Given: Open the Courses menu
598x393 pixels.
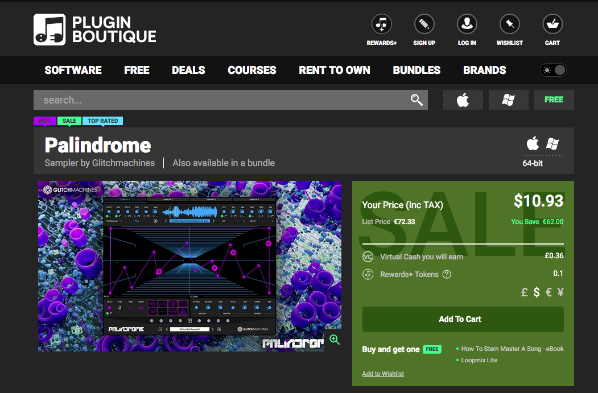Looking at the screenshot, I should [251, 70].
